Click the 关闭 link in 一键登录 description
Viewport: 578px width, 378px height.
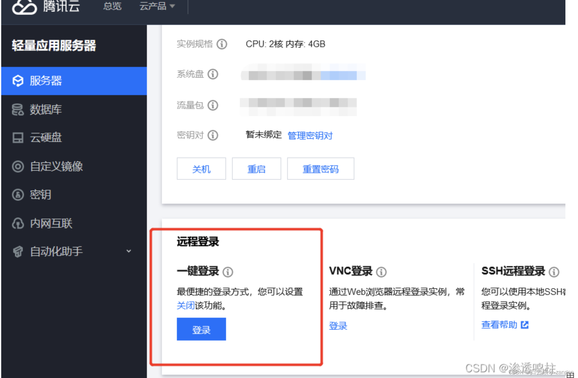coord(186,305)
